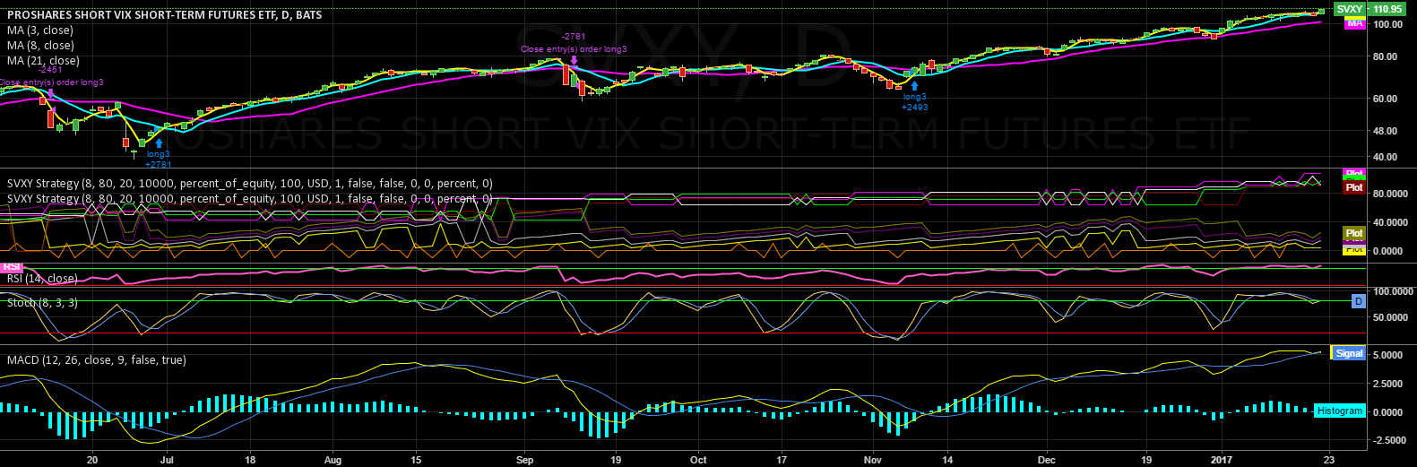The width and height of the screenshot is (1417, 467).
Task: Select the Stoch (8, 3, 3) indicator label
Action: (42, 303)
